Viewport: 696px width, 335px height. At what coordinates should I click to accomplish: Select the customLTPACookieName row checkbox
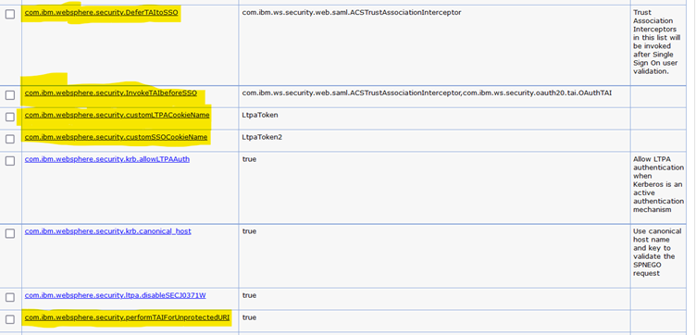[10, 117]
